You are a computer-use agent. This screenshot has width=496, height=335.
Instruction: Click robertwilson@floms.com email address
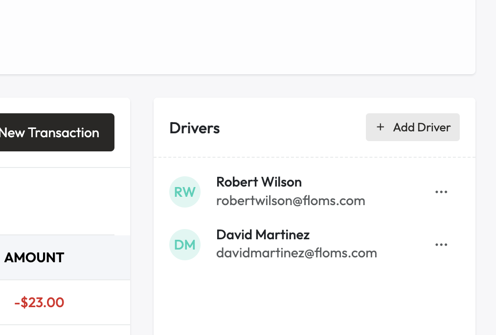pyautogui.click(x=291, y=200)
